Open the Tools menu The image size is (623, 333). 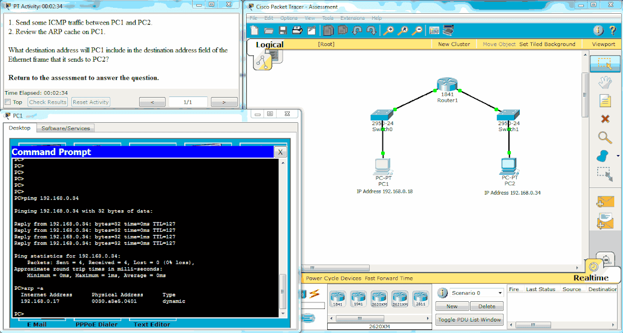click(x=328, y=18)
